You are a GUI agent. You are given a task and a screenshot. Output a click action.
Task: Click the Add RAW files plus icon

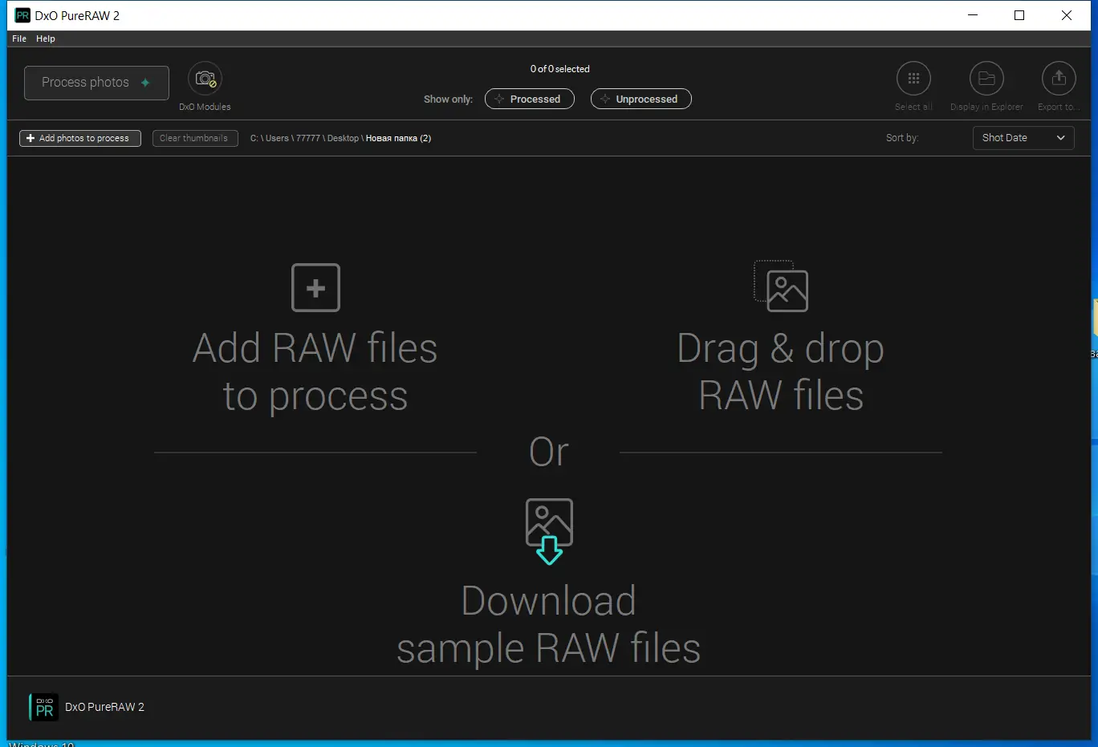(x=315, y=287)
